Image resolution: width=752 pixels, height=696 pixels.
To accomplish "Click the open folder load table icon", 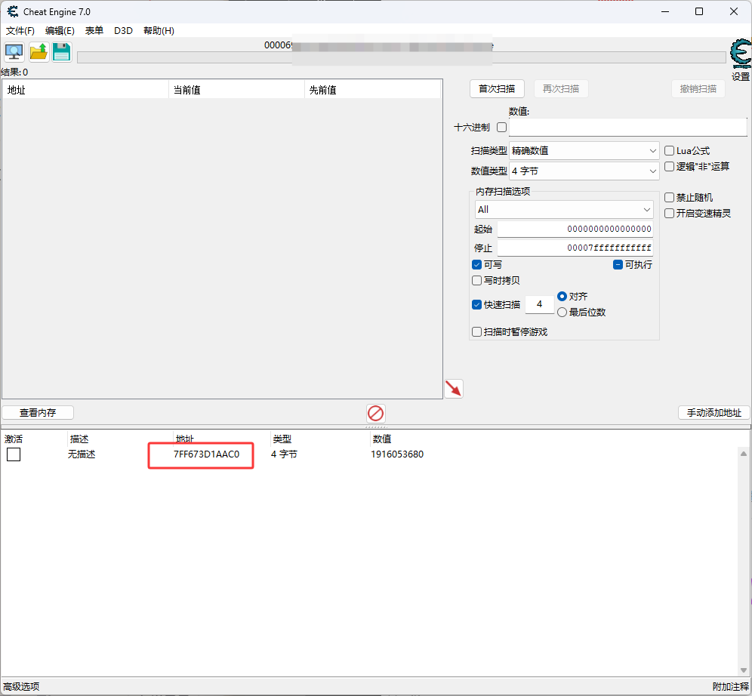I will point(39,52).
